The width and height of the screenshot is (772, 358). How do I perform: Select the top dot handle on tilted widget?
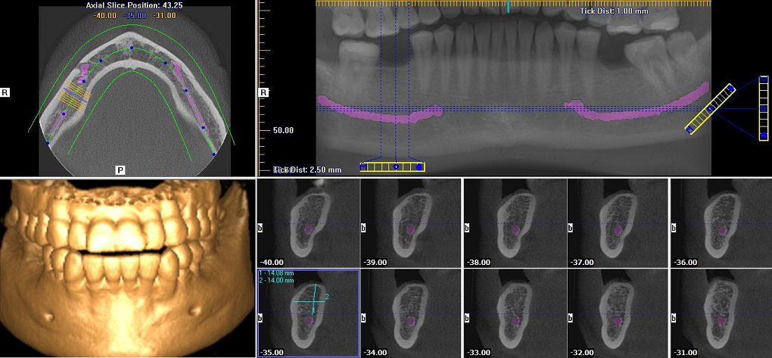(731, 89)
